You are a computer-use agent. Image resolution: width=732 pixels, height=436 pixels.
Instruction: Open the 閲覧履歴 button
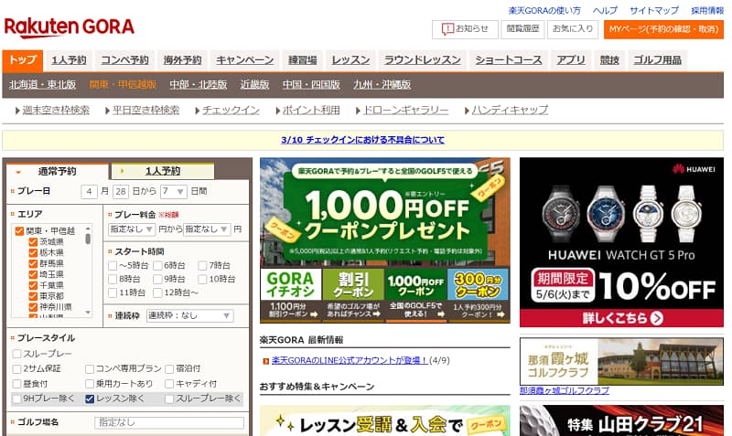tap(522, 29)
